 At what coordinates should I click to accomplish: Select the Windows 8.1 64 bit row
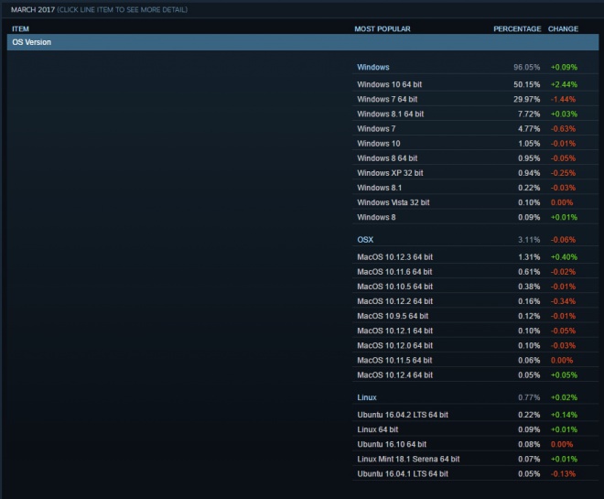(x=475, y=114)
